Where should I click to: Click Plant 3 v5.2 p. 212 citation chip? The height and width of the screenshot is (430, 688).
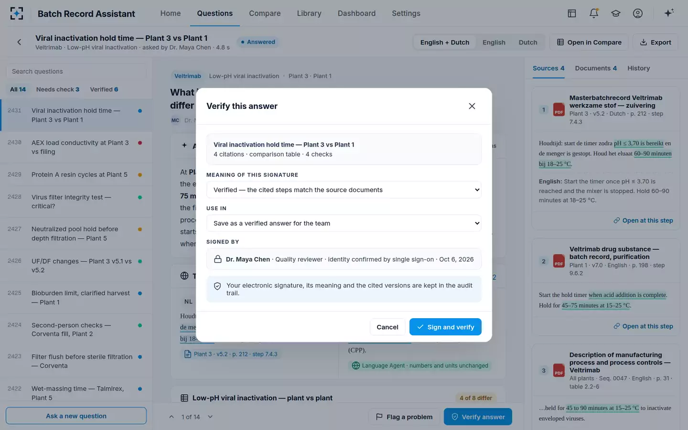pyautogui.click(x=231, y=354)
